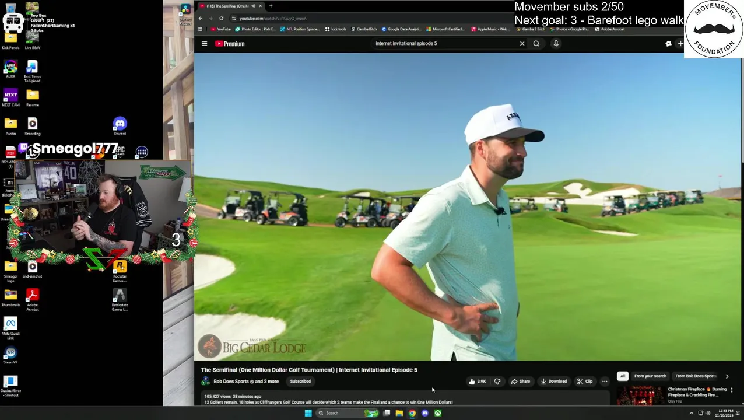Close the Semifinal YouTube browser tab
This screenshot has width=744, height=420.
pos(260,6)
